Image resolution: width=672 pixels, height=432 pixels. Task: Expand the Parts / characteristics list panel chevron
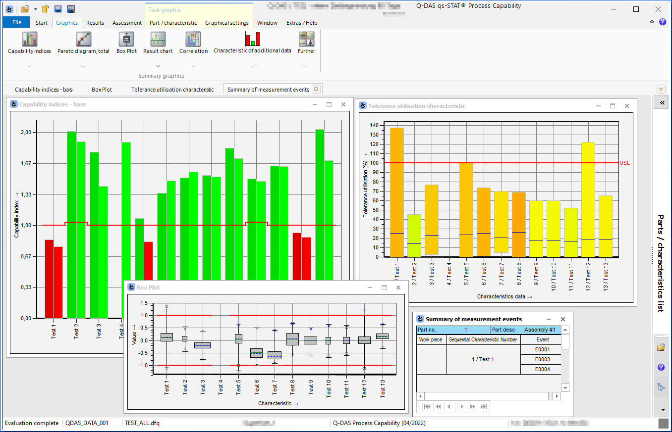tap(662, 102)
